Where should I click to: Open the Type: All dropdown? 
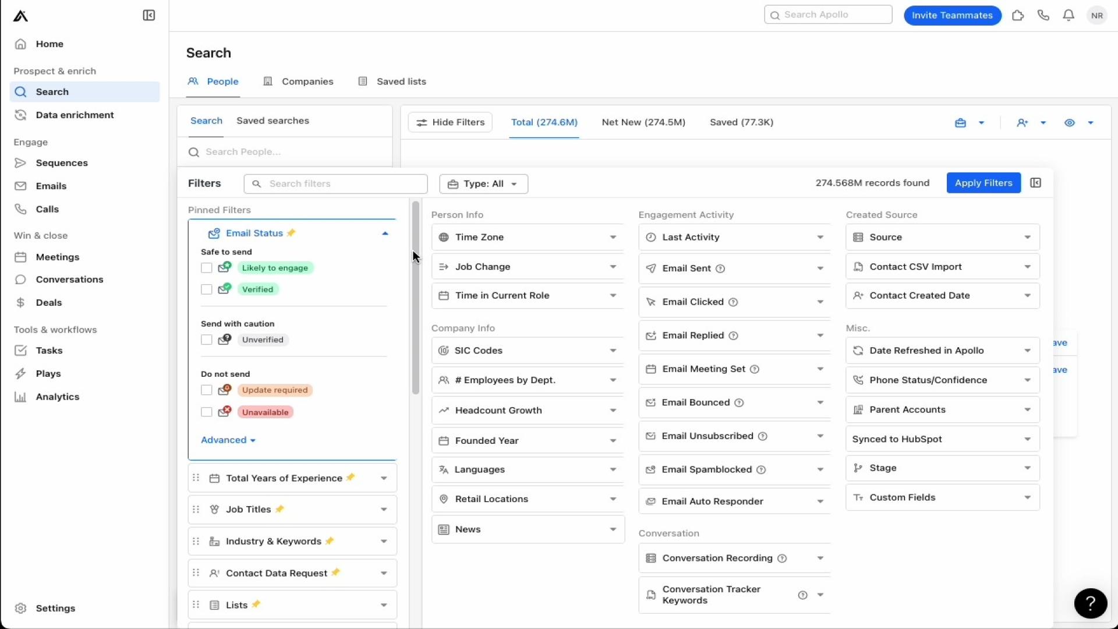[483, 184]
